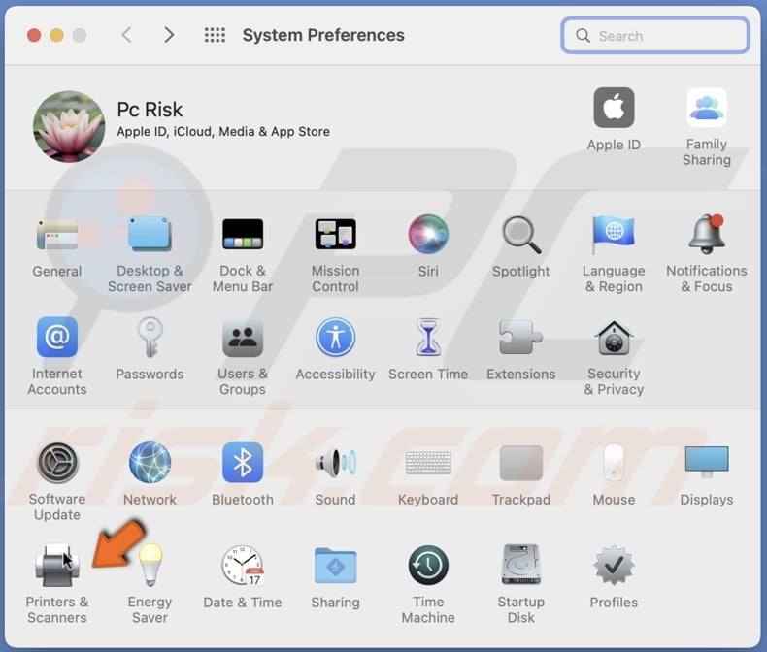Open Energy Saver light bulb icon
Image resolution: width=767 pixels, height=652 pixels.
150,566
